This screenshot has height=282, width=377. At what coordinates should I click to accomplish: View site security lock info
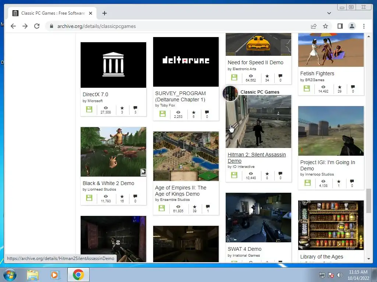52,26
